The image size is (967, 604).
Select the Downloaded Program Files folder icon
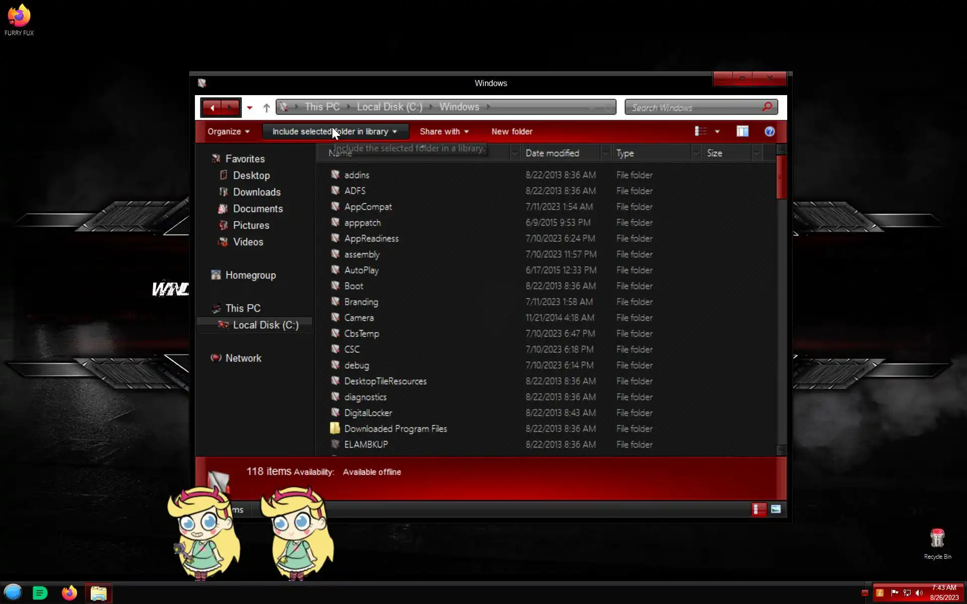[x=335, y=428]
